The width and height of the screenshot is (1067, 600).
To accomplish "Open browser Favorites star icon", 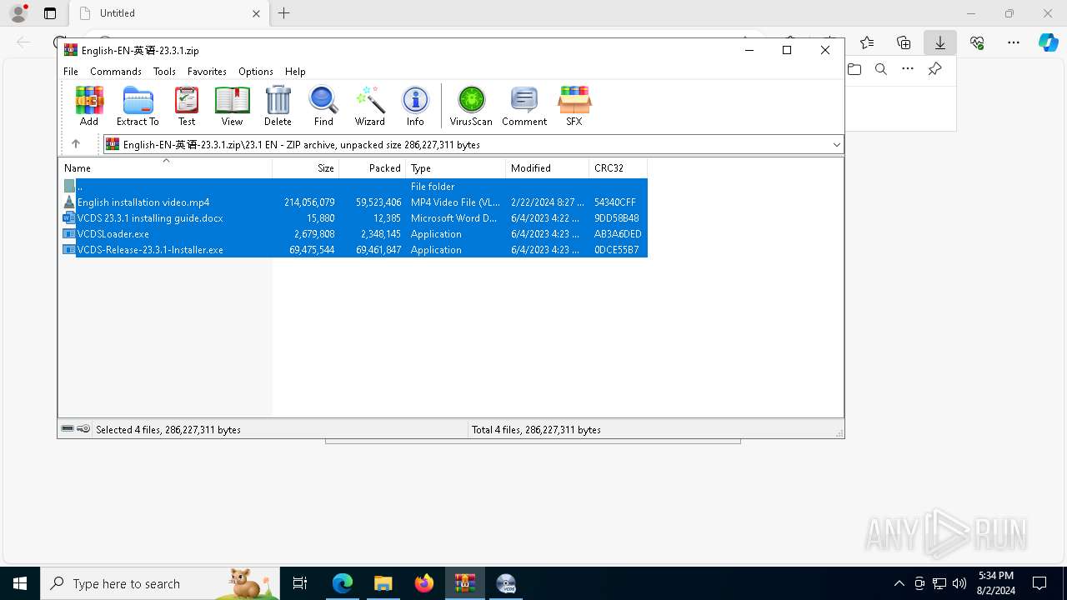I will (x=867, y=42).
